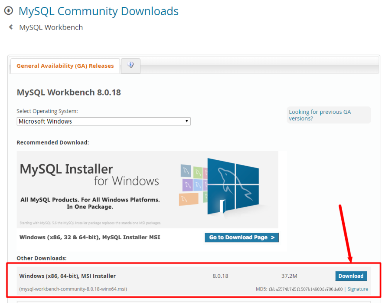Click MySQL Community Downloads heading
Screen dimensions: 385x303
pos(98,11)
